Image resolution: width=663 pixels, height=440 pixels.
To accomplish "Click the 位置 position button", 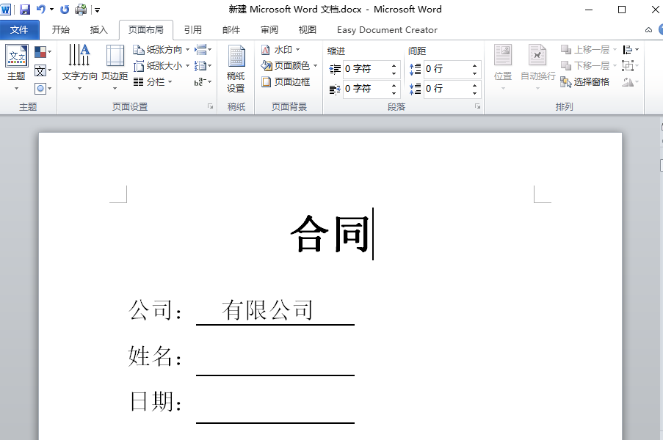I will pos(503,67).
